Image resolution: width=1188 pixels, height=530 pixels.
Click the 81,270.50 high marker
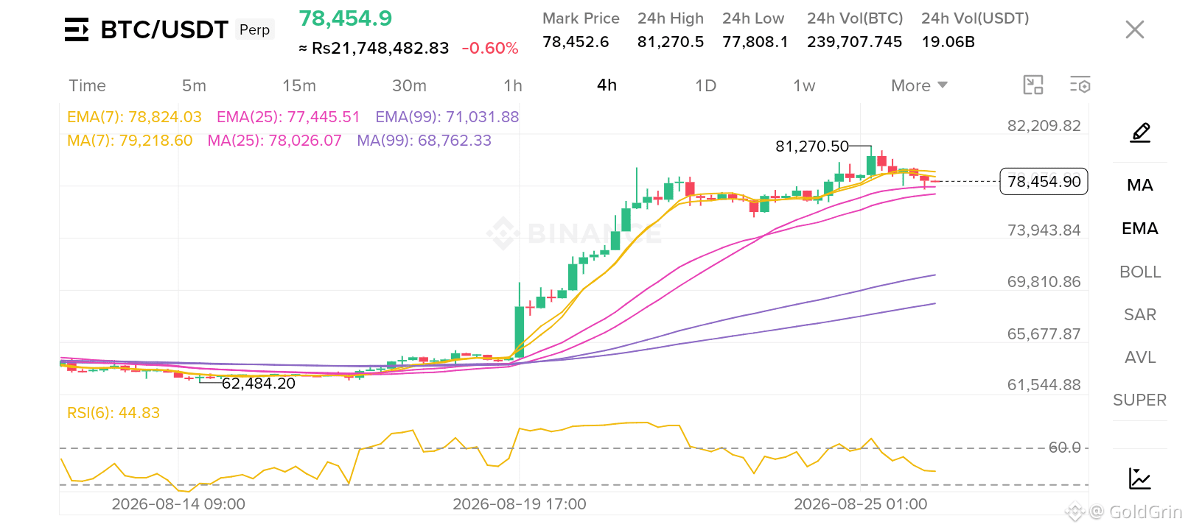click(x=812, y=146)
